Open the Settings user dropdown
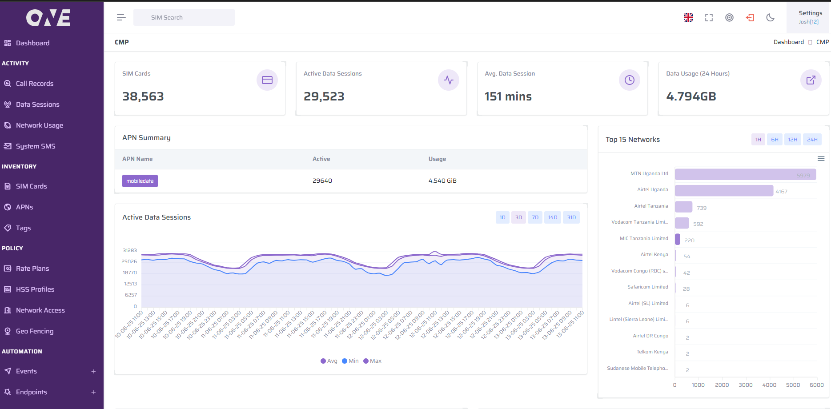This screenshot has height=409, width=831. tap(808, 17)
